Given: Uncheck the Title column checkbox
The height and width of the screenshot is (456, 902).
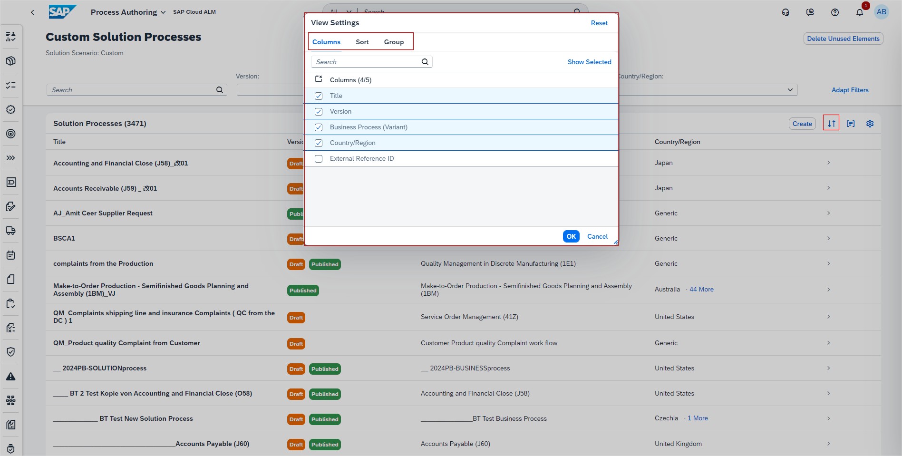Looking at the screenshot, I should click(319, 96).
